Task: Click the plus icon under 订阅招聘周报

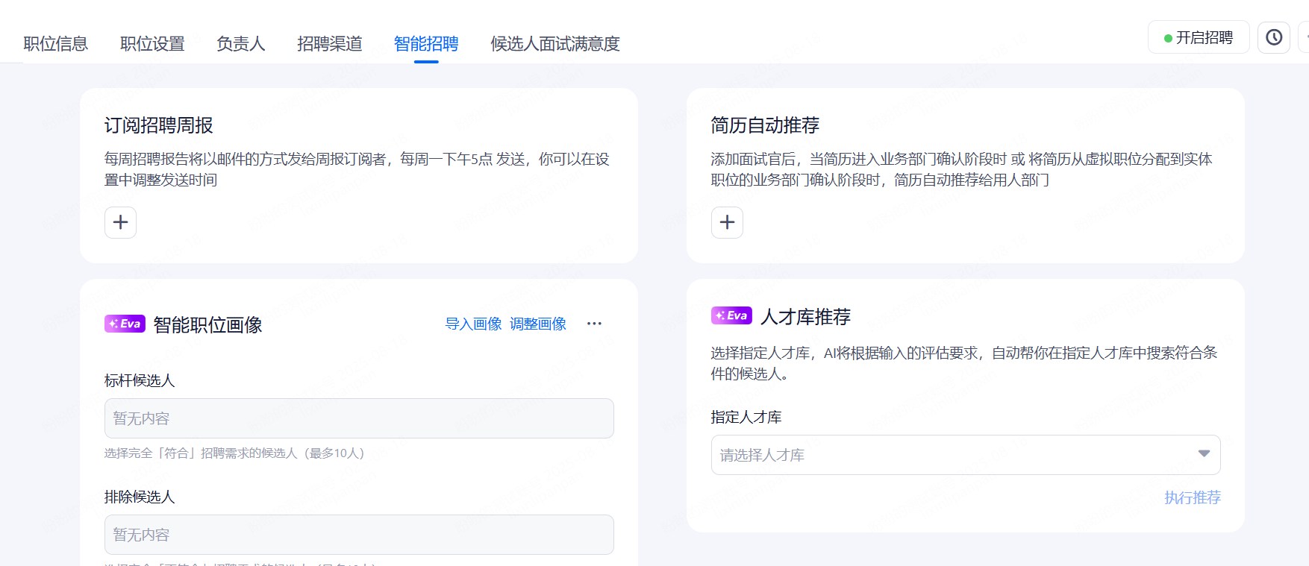Action: tap(120, 222)
